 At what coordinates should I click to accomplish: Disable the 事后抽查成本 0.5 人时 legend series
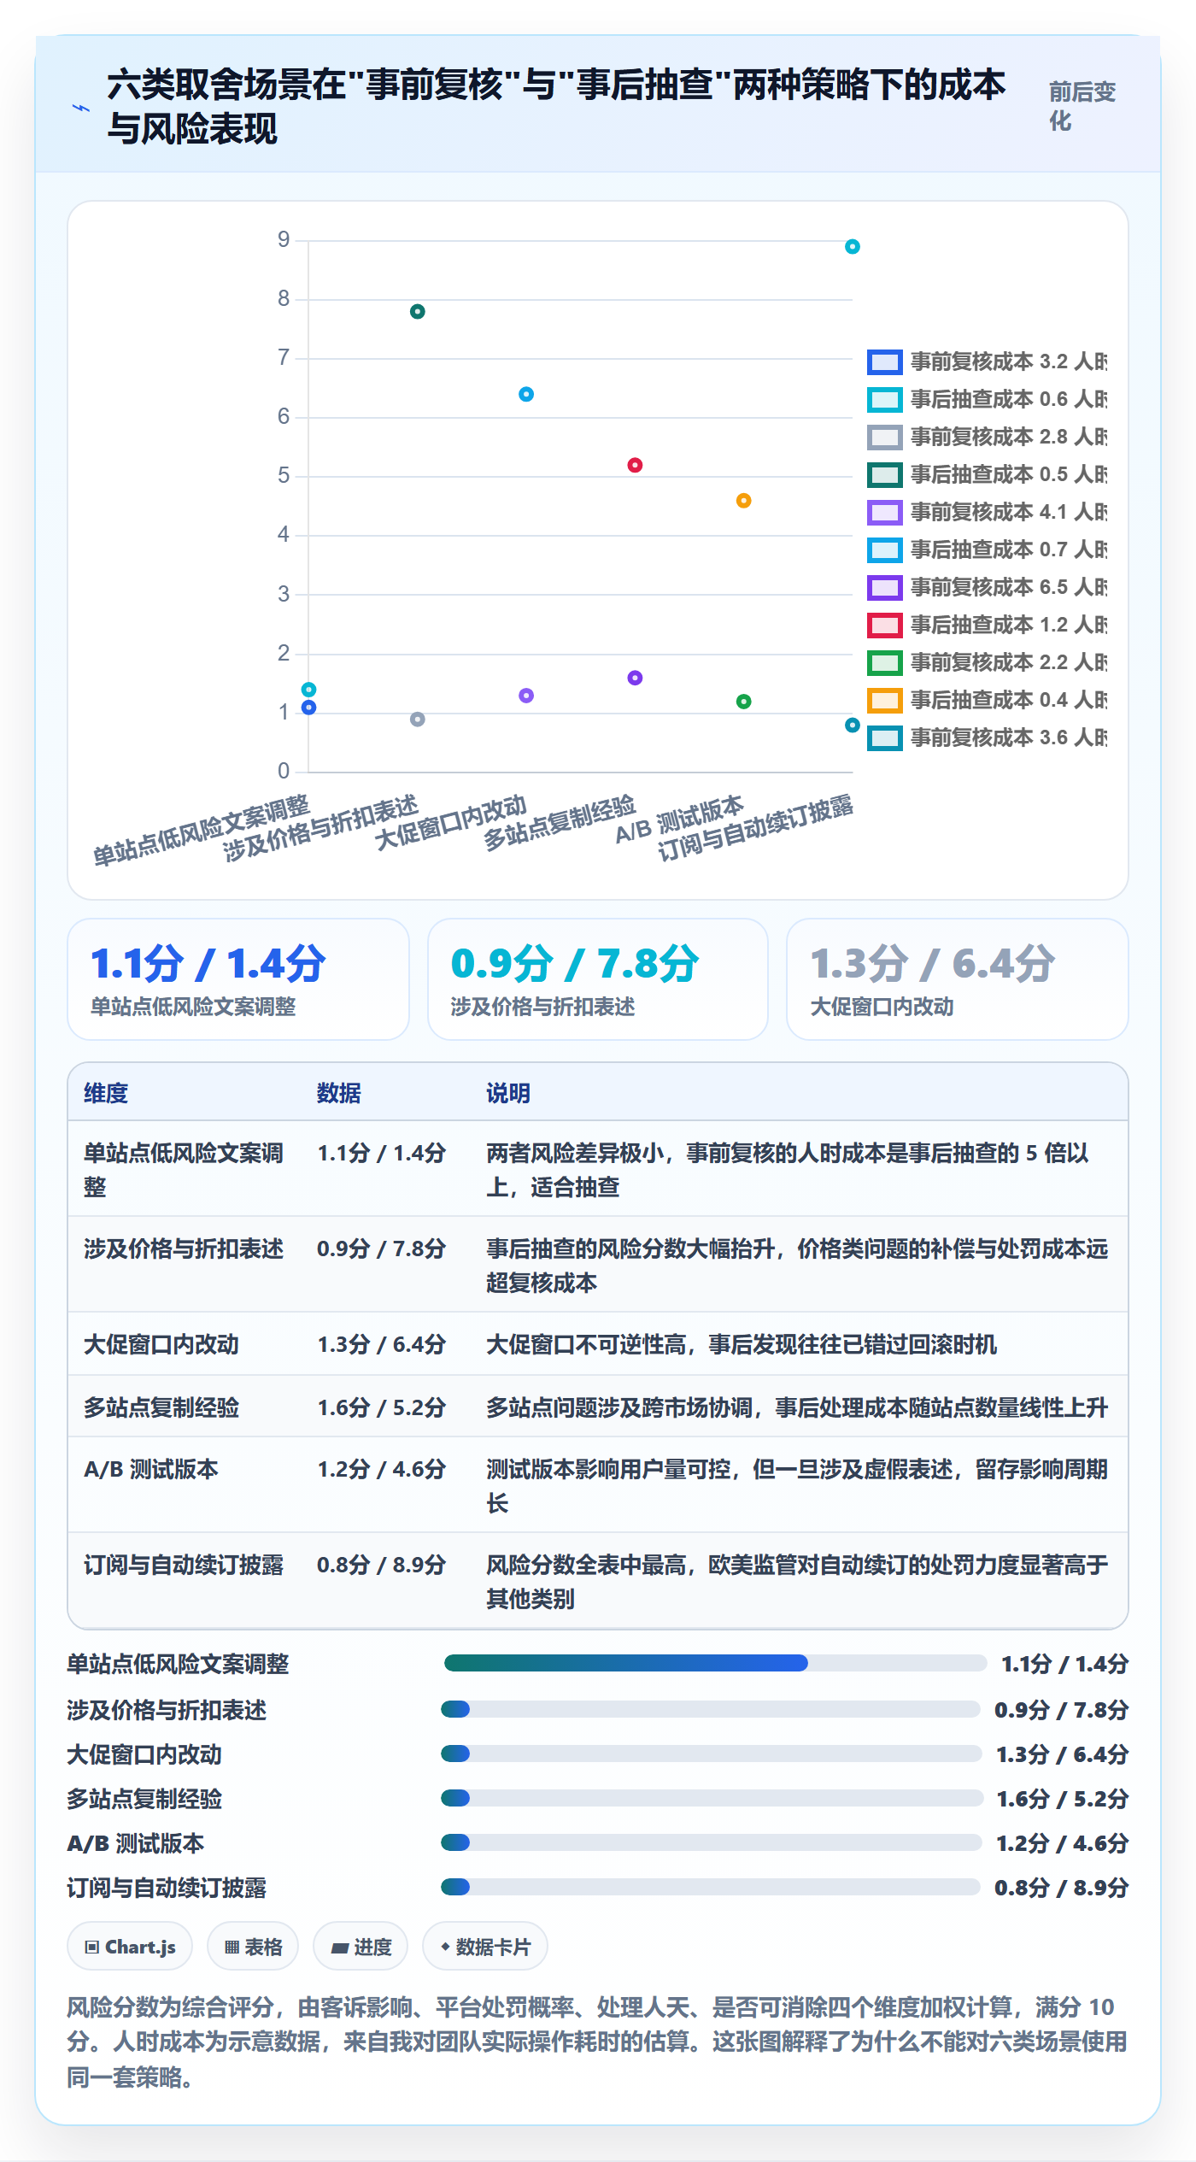pos(987,474)
